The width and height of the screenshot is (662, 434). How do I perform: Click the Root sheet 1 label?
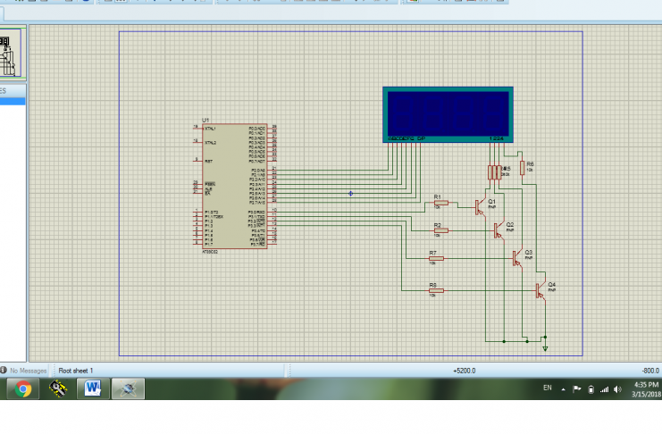click(76, 371)
